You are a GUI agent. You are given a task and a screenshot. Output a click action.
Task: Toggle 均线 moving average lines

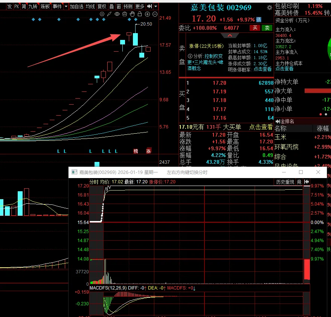pos(90,6)
